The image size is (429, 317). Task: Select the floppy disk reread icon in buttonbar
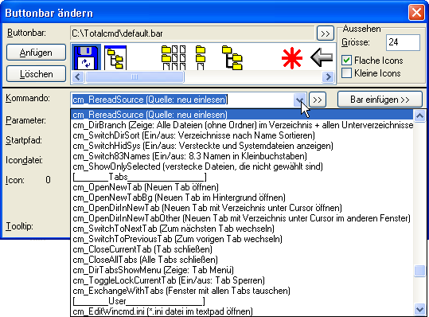click(87, 57)
